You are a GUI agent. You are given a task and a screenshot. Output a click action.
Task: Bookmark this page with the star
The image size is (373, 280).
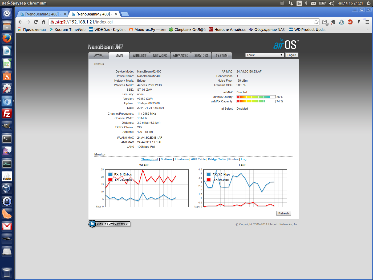pyautogui.click(x=316, y=22)
